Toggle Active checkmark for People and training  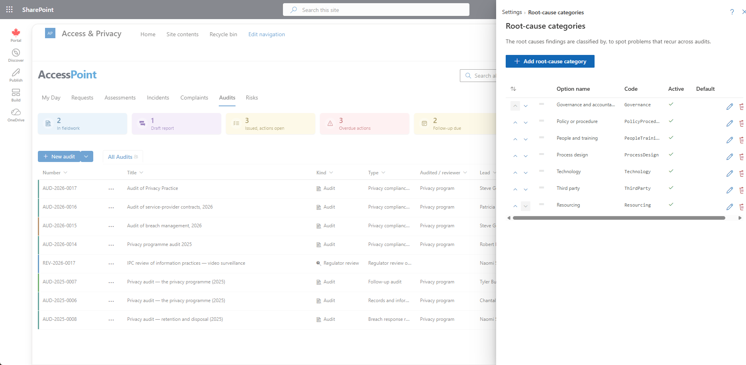click(x=671, y=138)
